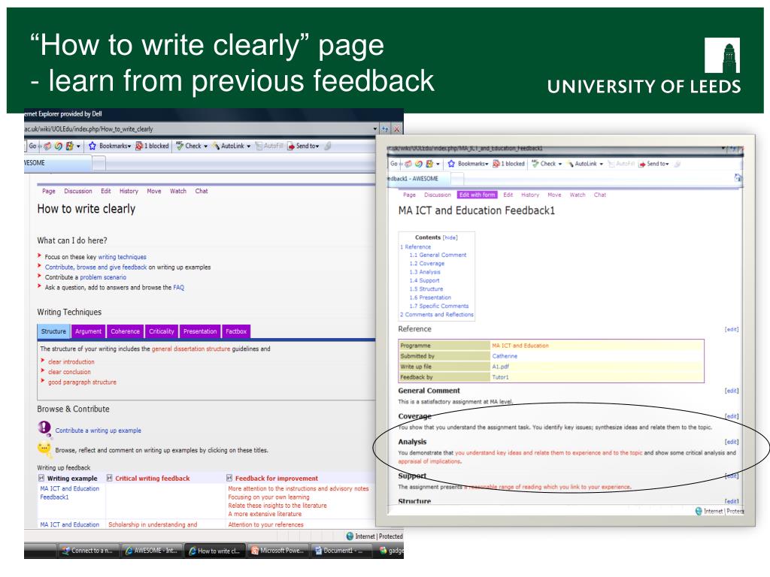770x577 pixels.
Task: Select the Argument writing technique tab
Action: [x=89, y=331]
